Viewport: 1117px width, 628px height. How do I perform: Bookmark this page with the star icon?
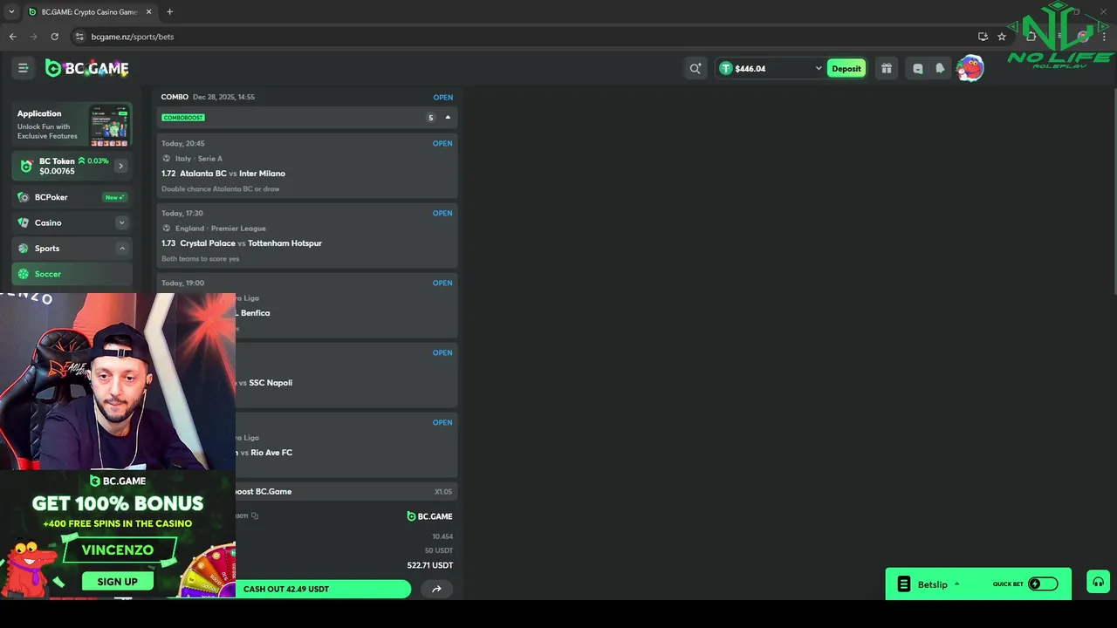pyautogui.click(x=1002, y=37)
